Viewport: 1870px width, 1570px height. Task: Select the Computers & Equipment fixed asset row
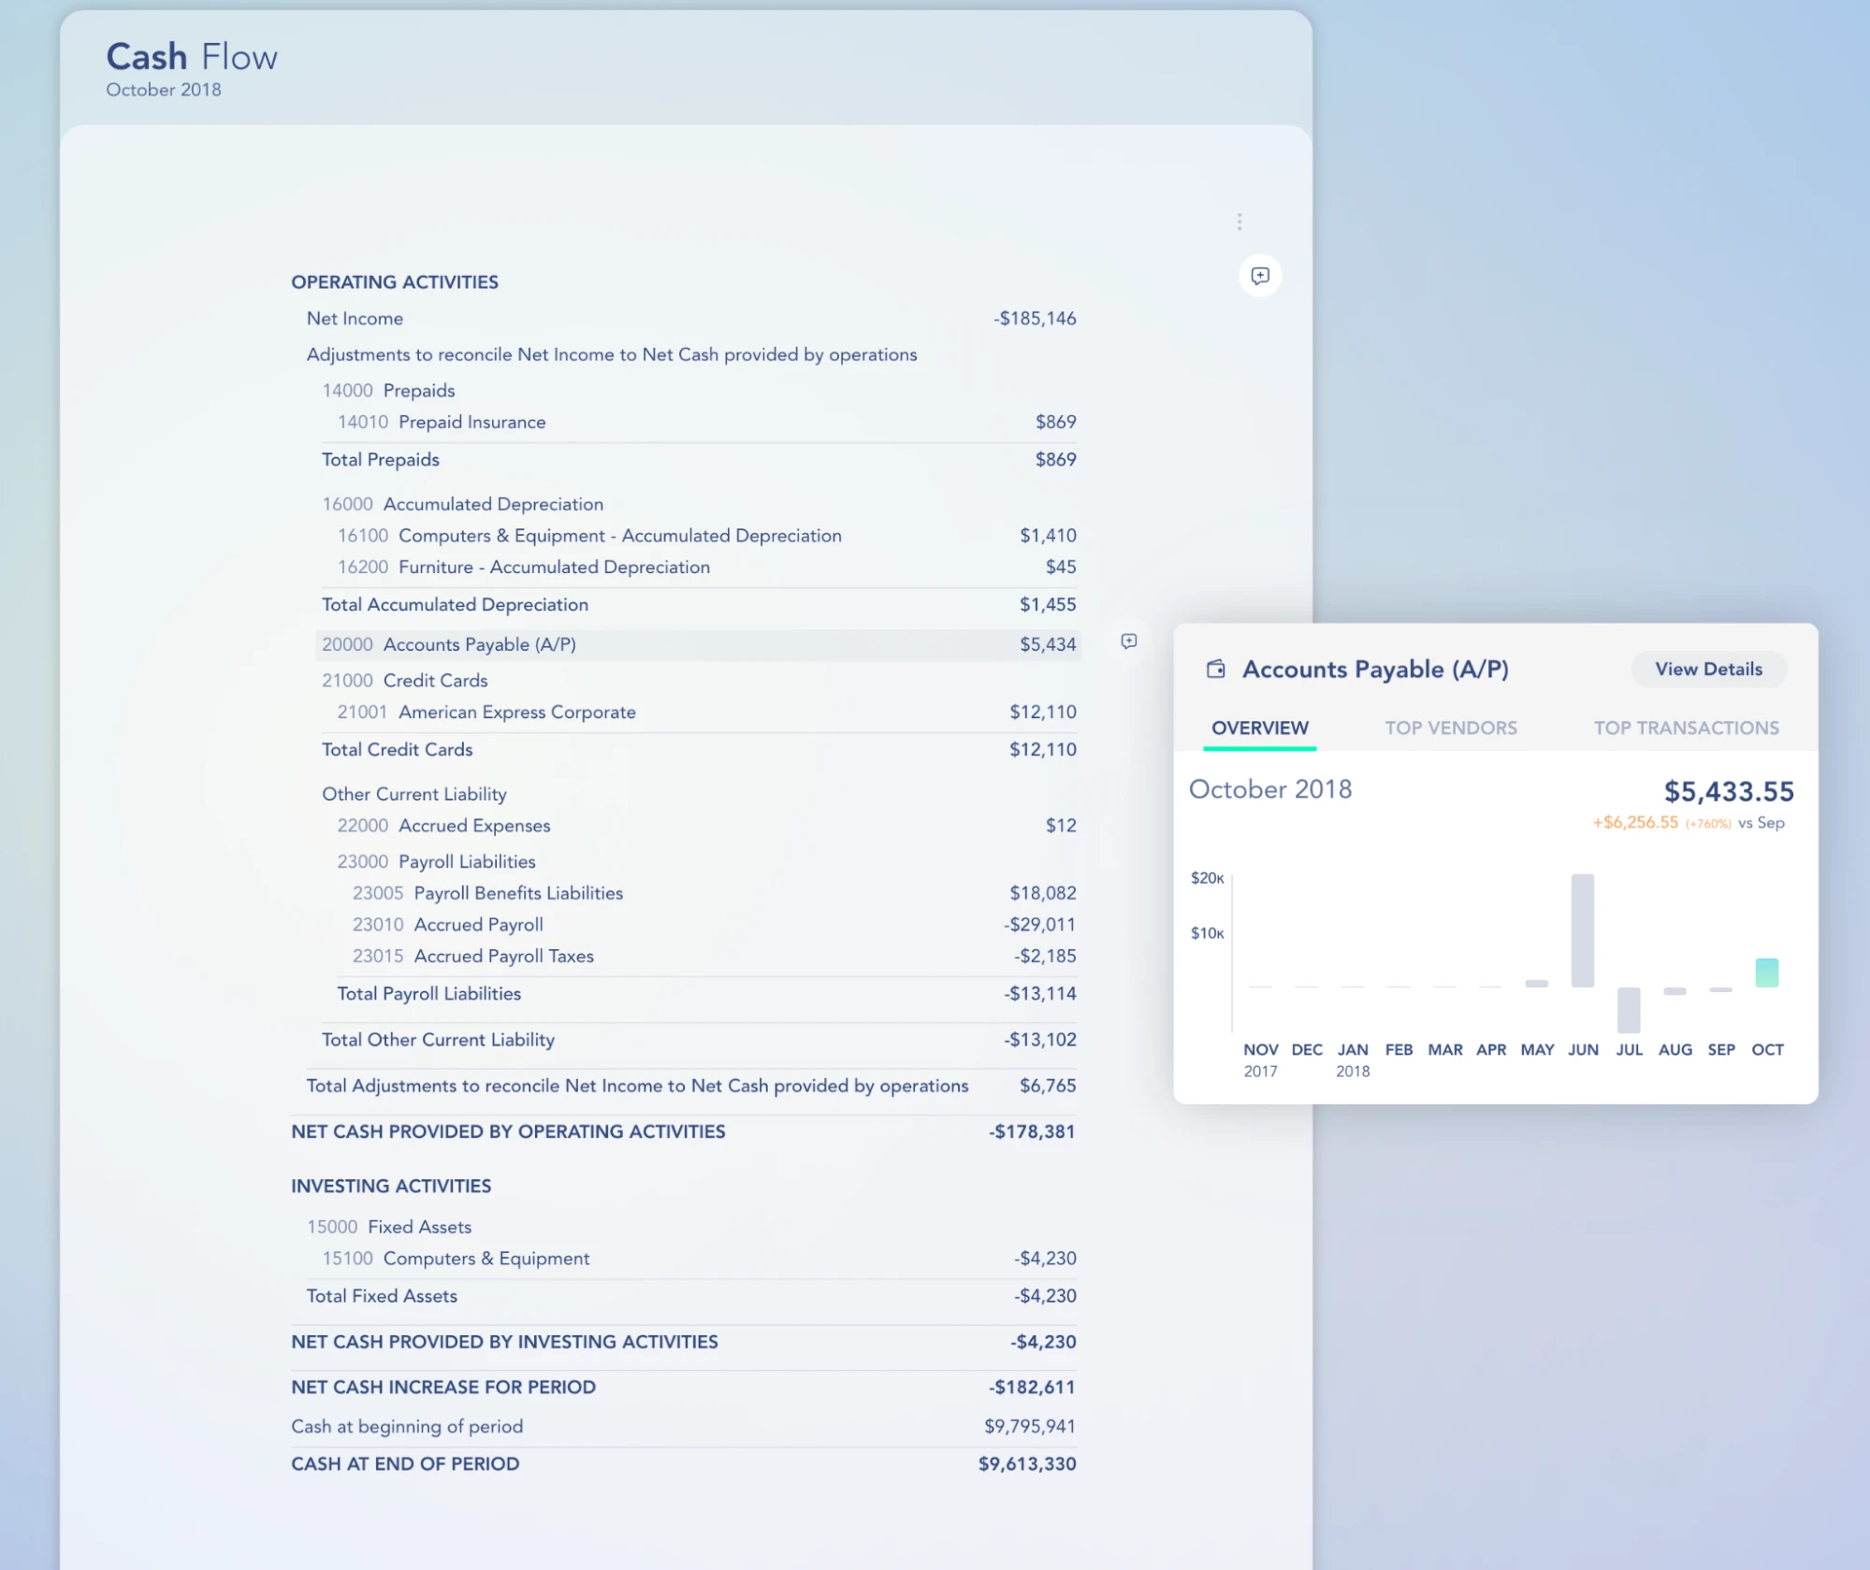point(486,1259)
